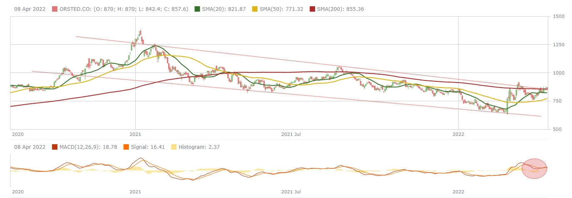Click the red highlighted circle on MACD chart
The height and width of the screenshot is (198, 572).
pos(534,169)
